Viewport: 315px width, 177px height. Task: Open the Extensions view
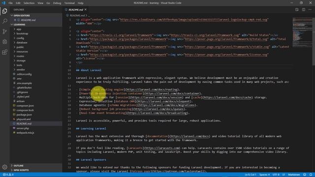pos(4,52)
